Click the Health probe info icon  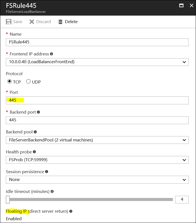[35, 152]
